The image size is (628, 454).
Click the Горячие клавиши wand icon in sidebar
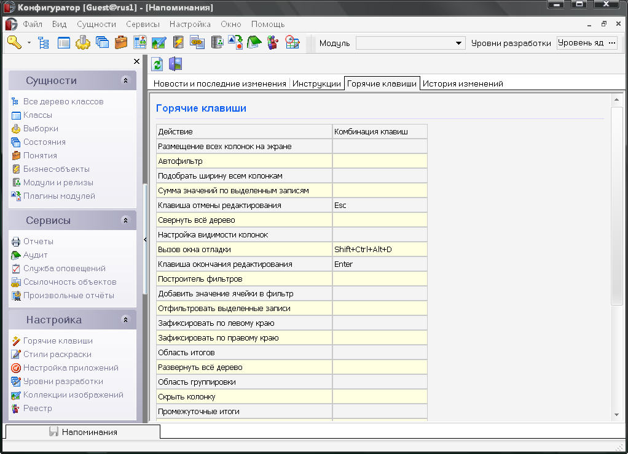click(x=16, y=341)
